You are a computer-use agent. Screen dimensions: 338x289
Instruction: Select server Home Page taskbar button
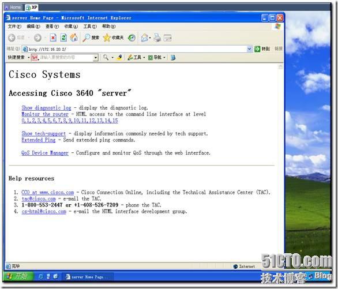[x=87, y=277]
